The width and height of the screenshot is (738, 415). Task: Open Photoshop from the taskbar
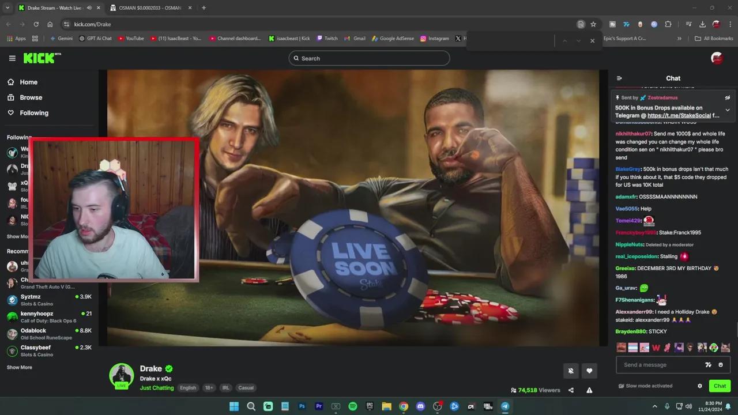(302, 406)
